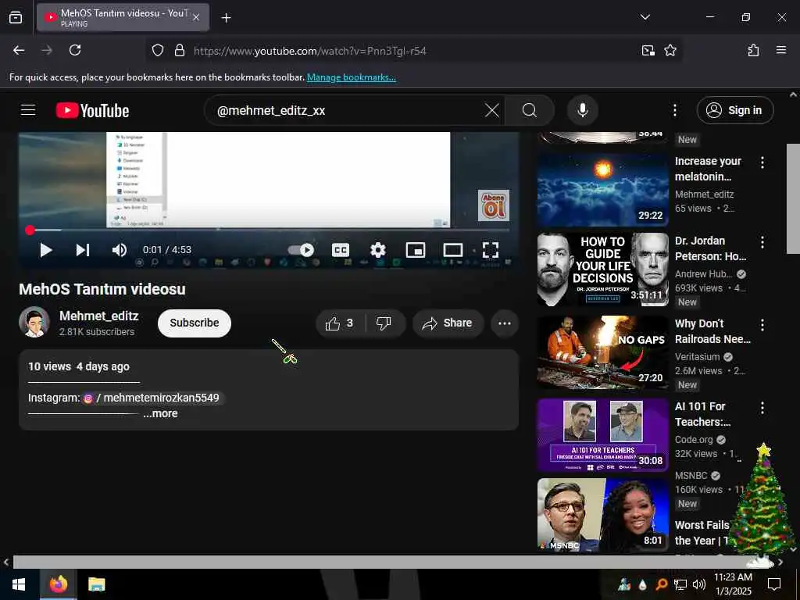View site security lock info
The image size is (800, 600).
(179, 50)
